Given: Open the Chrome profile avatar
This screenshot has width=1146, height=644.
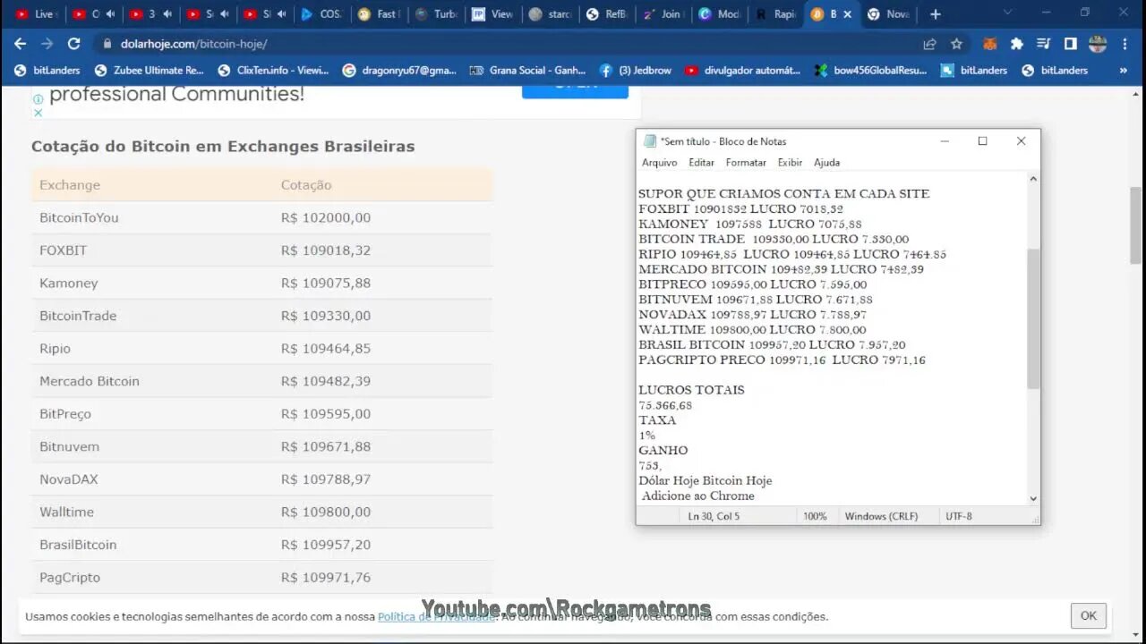Looking at the screenshot, I should (1098, 44).
